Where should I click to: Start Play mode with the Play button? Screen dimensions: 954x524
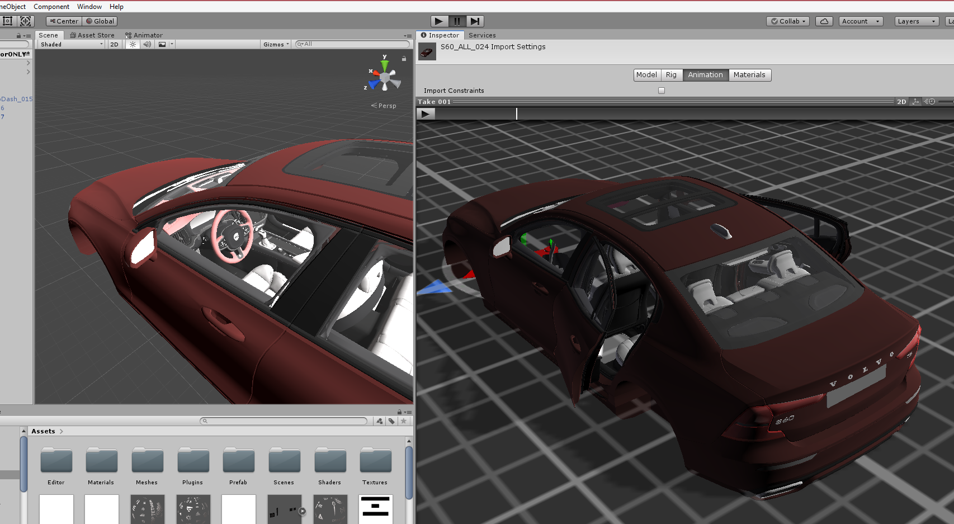(439, 21)
